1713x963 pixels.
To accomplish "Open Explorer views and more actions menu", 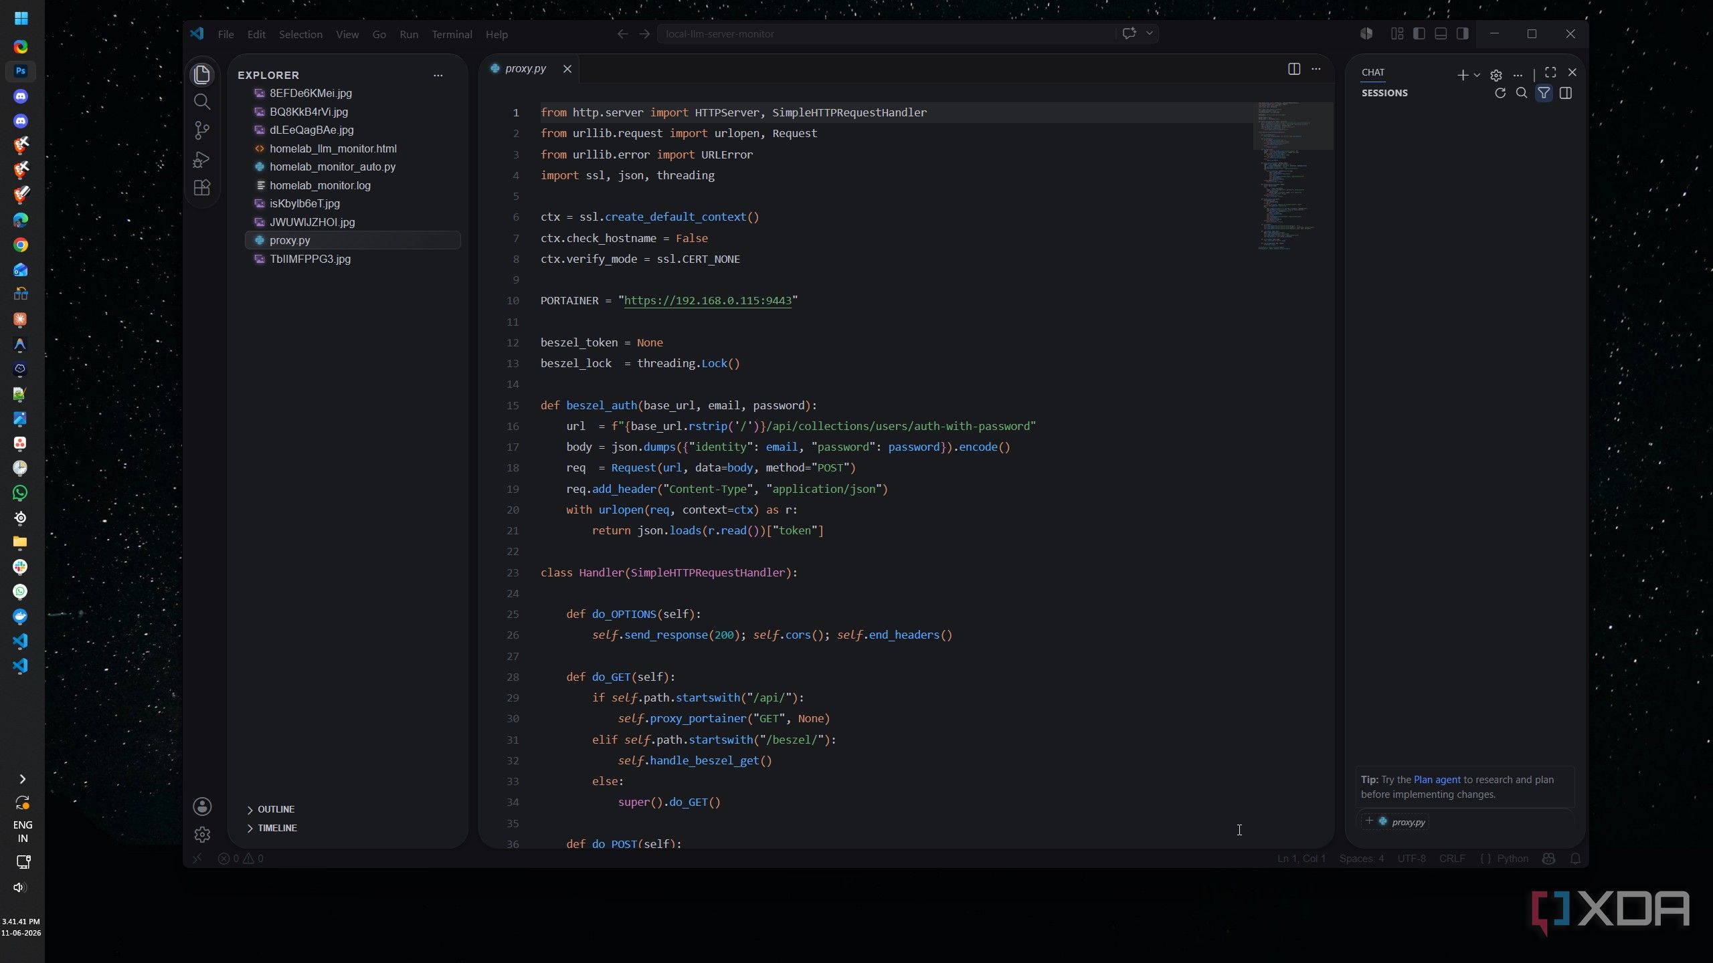I will click(x=438, y=76).
